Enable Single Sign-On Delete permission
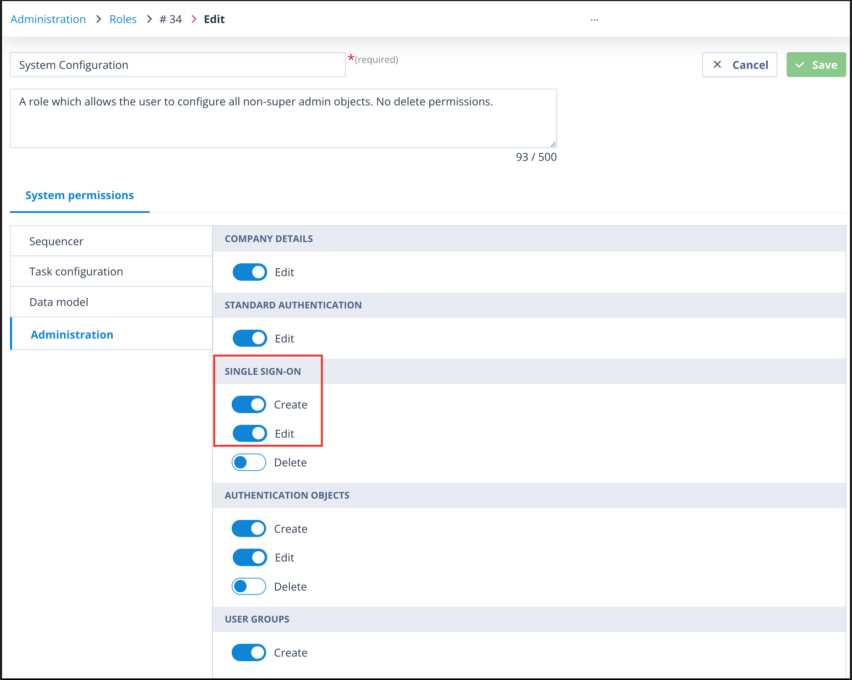The width and height of the screenshot is (852, 680). [249, 462]
